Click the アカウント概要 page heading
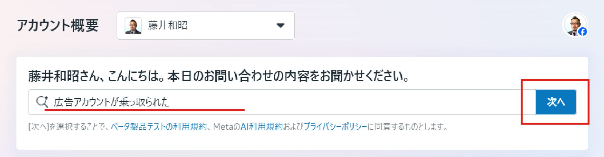This screenshot has width=604, height=157. [58, 25]
